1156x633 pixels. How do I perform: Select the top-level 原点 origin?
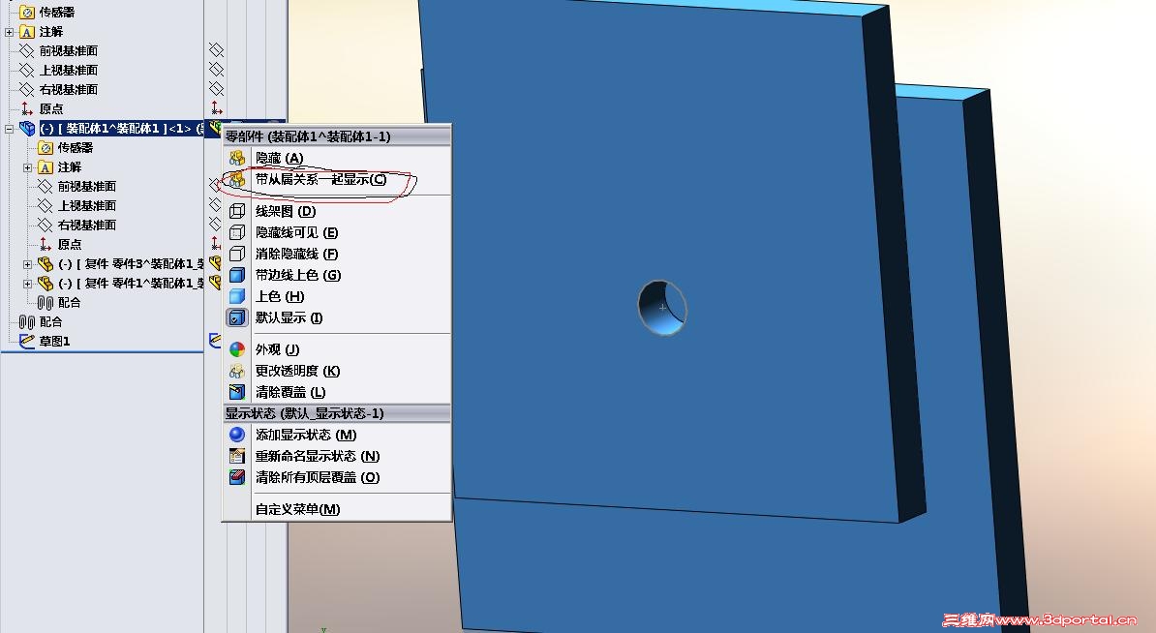pos(42,109)
